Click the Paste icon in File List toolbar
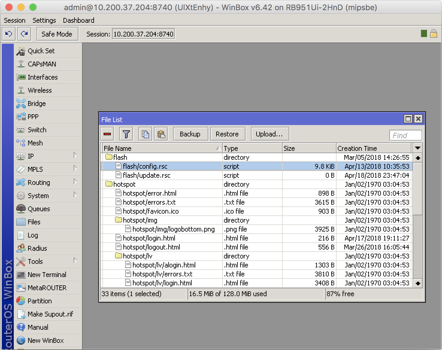442x350 pixels. (161, 134)
